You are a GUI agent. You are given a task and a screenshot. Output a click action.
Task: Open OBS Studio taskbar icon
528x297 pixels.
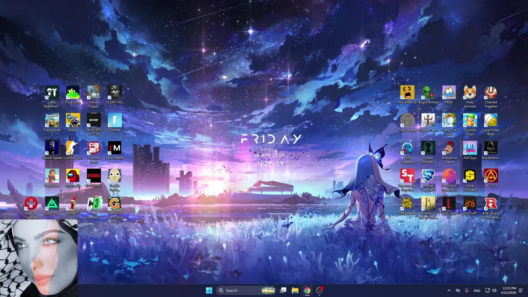pos(319,290)
